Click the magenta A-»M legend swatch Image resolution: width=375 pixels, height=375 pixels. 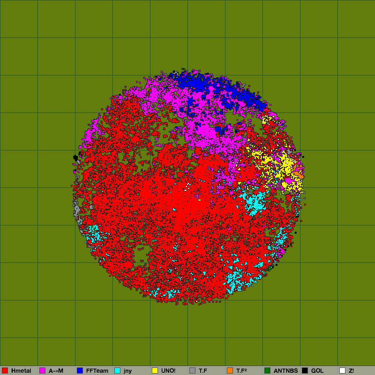tap(42, 370)
